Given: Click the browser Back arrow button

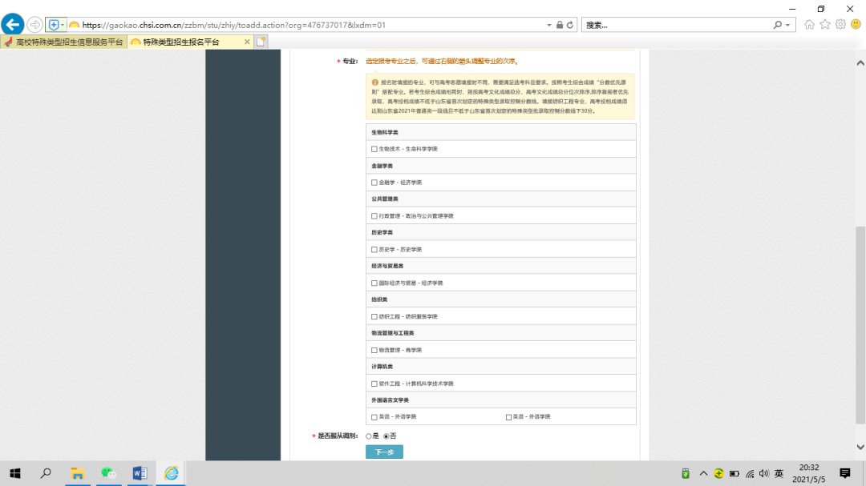Looking at the screenshot, I should point(13,25).
